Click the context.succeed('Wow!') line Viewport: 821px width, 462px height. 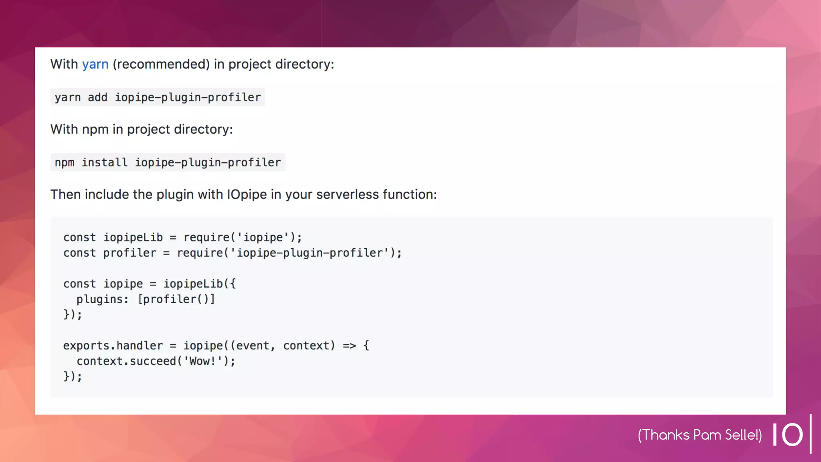point(156,361)
